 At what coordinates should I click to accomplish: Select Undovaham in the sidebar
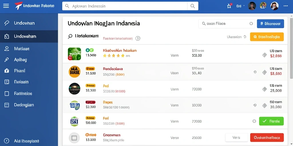pyautogui.click(x=29, y=36)
